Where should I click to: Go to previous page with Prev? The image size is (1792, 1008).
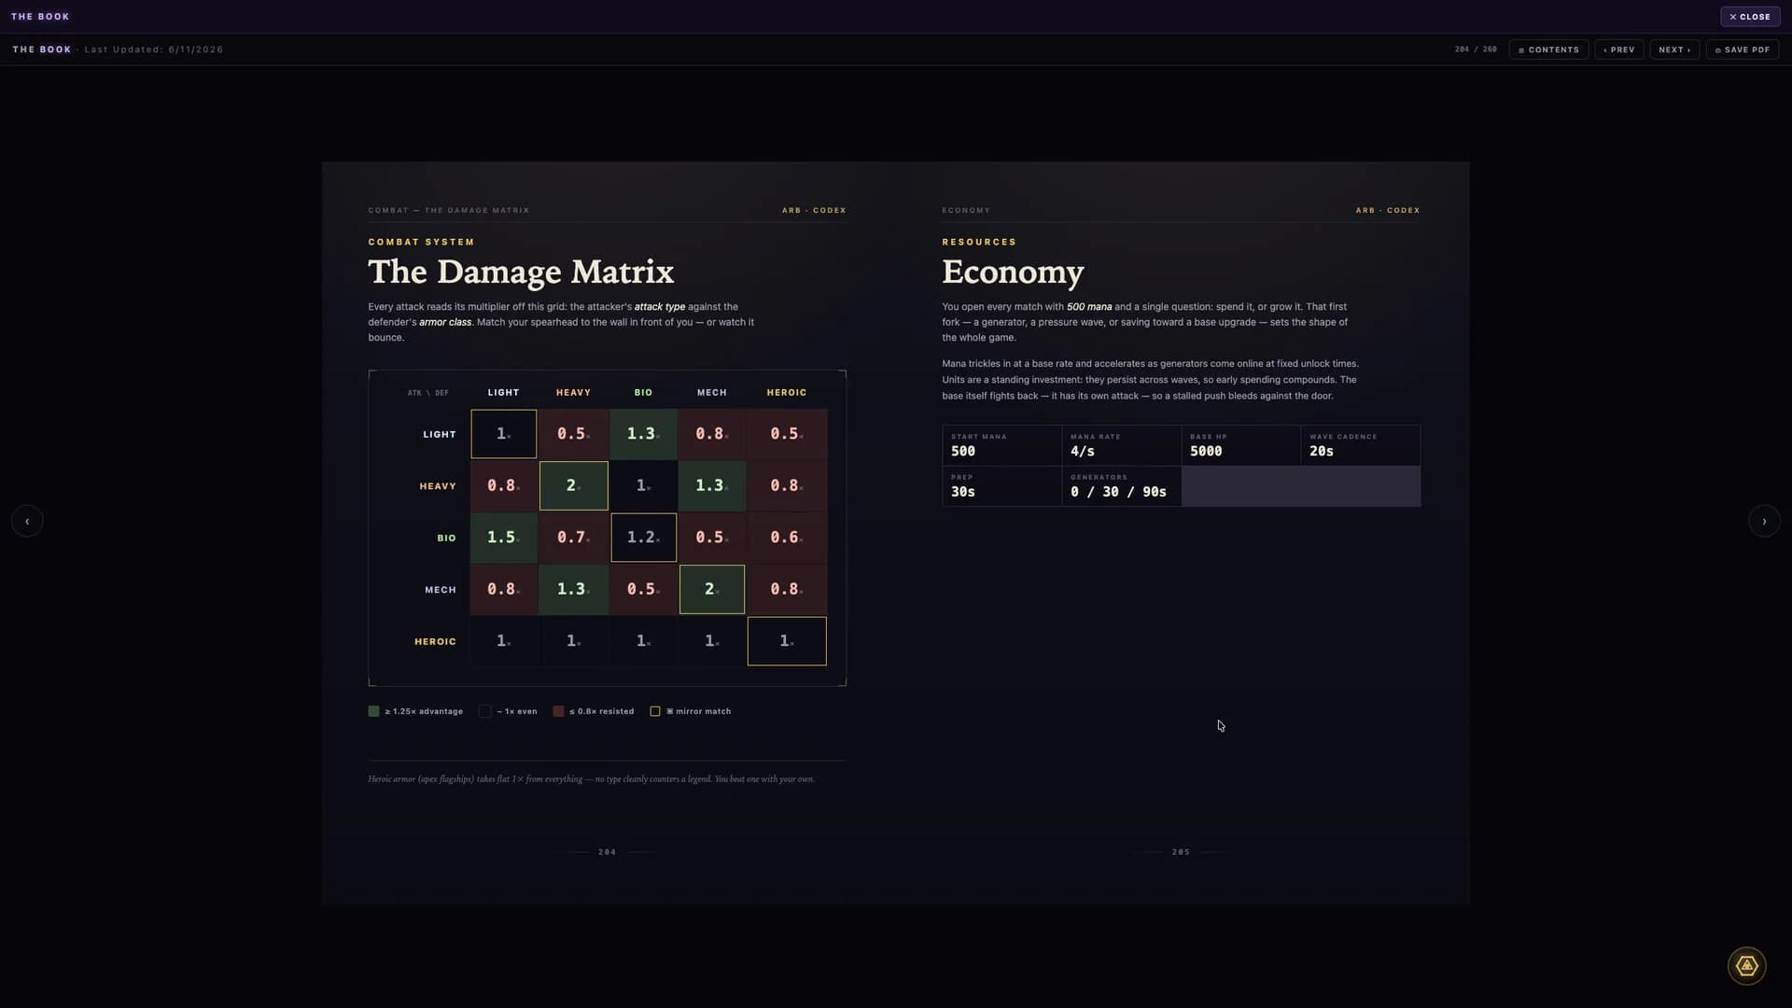coord(1619,49)
